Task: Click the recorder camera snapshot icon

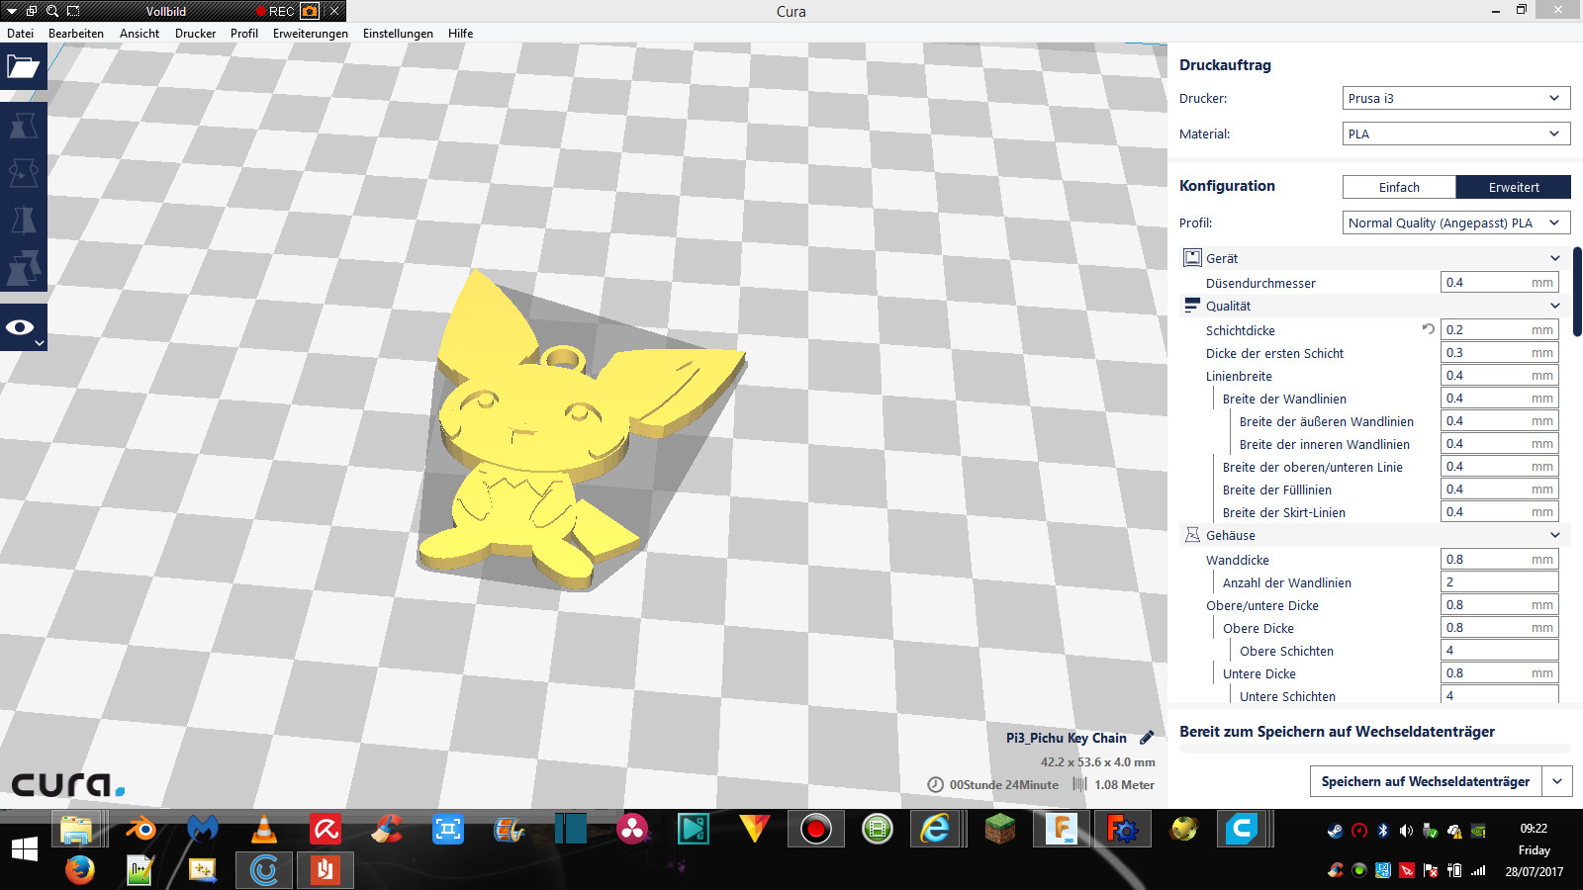Action: point(310,11)
